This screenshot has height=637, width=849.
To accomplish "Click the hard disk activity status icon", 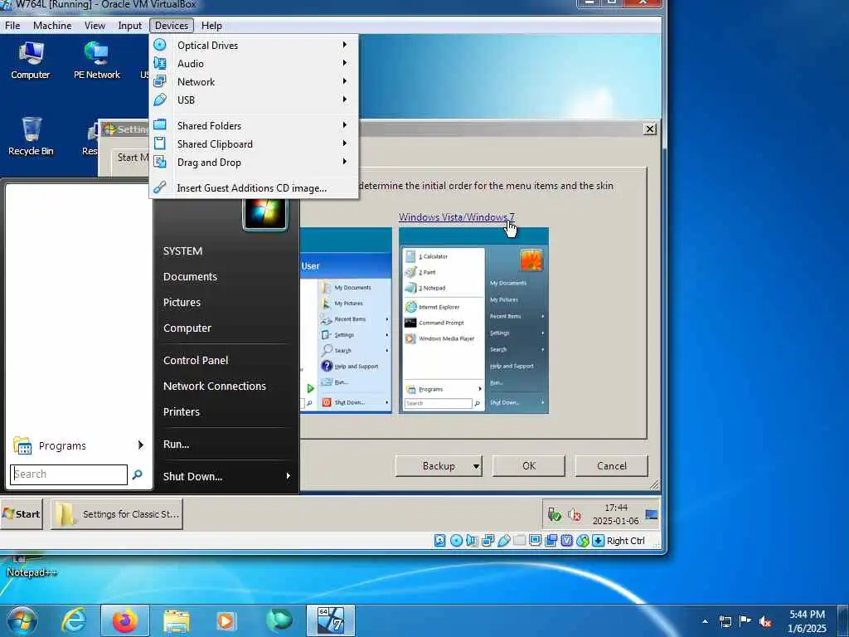I will [440, 540].
